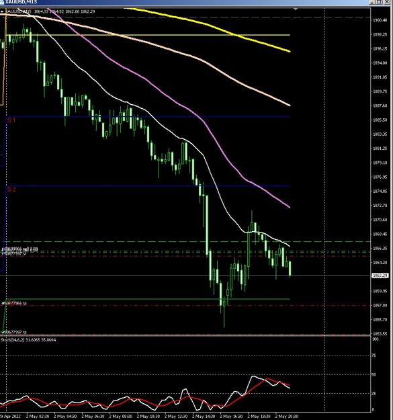
Task: Click the one-click trading arrow beside the XAUUSD label
Action: (2, 11)
